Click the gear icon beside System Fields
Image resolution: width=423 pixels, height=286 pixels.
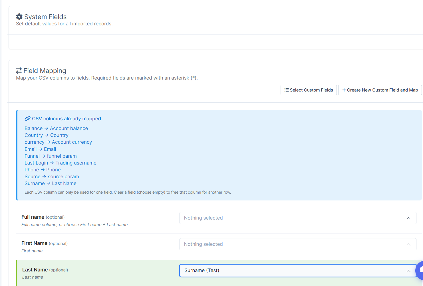tap(19, 17)
